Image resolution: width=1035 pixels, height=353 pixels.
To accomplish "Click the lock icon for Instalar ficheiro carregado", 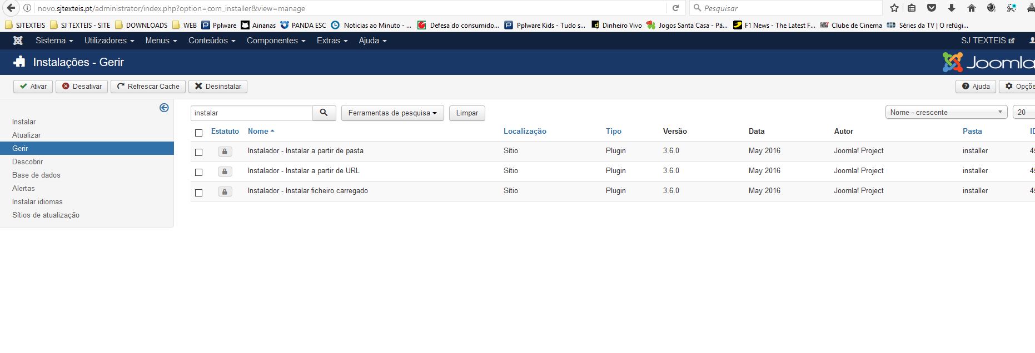I will [x=225, y=191].
